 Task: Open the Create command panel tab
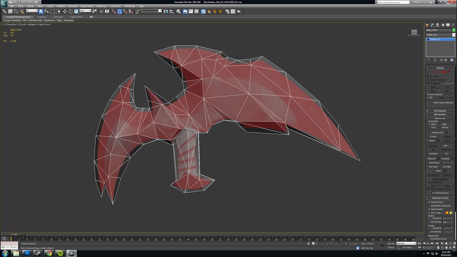coord(427,25)
